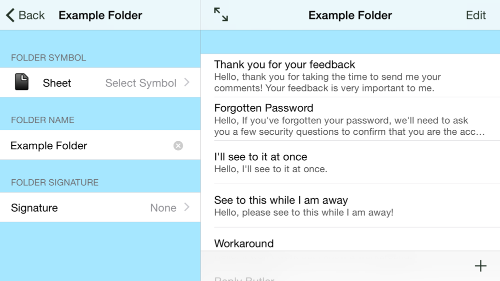The image size is (500, 281).
Task: Edit the Example Folder name field
Action: (x=100, y=145)
